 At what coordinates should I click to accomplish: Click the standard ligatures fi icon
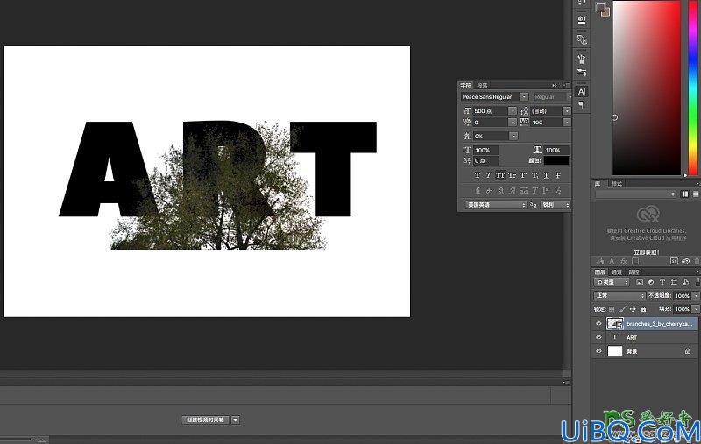pyautogui.click(x=478, y=191)
